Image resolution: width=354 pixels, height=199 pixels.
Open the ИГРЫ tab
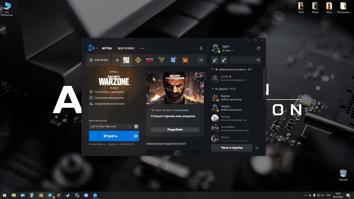[107, 48]
